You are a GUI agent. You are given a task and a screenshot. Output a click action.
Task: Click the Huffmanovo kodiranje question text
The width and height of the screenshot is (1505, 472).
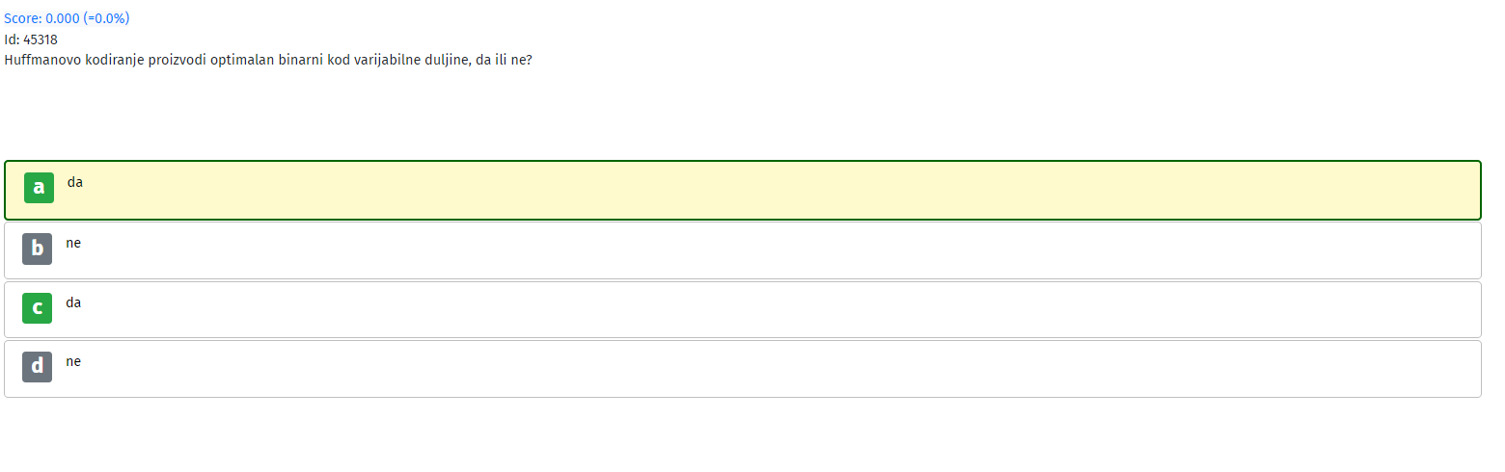click(x=268, y=60)
